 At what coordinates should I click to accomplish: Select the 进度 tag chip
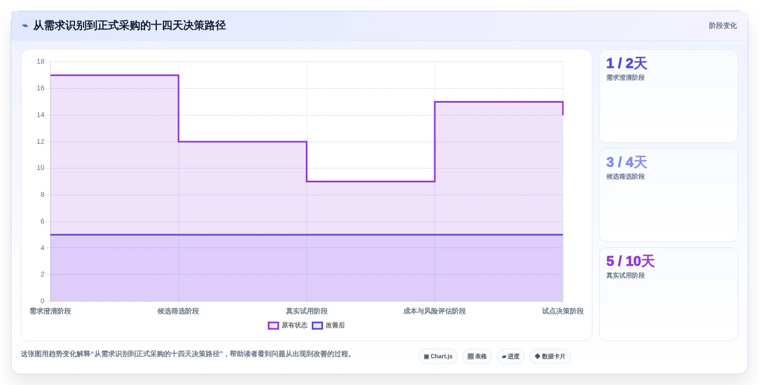click(x=510, y=356)
